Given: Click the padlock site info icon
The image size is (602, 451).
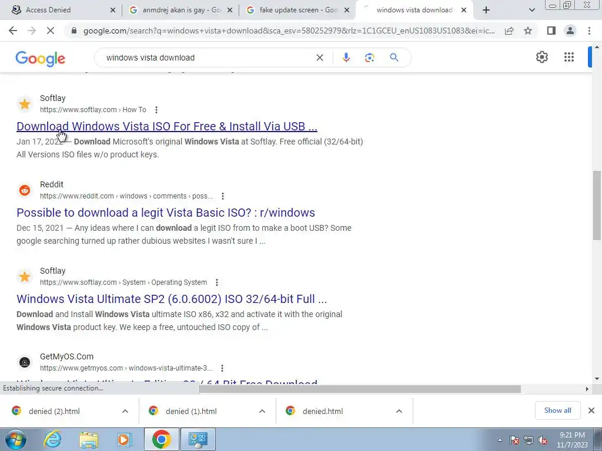Looking at the screenshot, I should click(74, 31).
